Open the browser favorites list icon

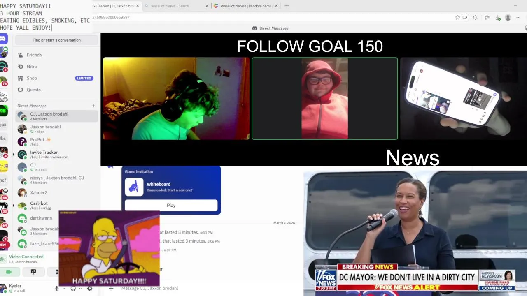click(487, 17)
